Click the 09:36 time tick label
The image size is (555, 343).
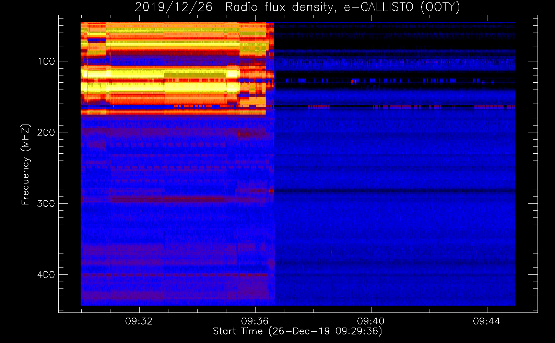[255, 321]
